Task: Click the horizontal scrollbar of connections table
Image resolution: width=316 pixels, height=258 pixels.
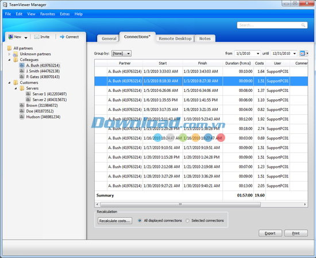Action: point(180,205)
